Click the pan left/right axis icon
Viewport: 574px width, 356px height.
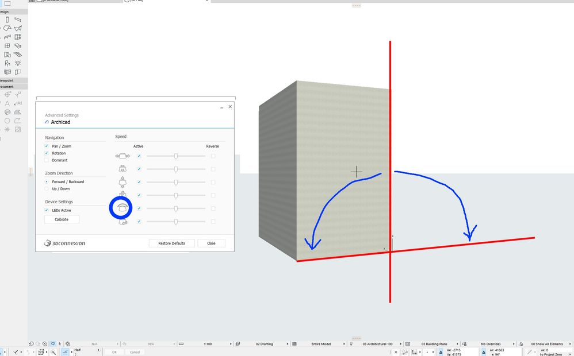[x=123, y=156]
